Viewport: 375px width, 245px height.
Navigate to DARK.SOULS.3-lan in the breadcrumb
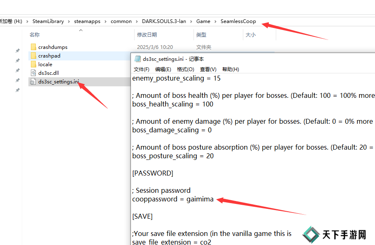click(x=164, y=21)
